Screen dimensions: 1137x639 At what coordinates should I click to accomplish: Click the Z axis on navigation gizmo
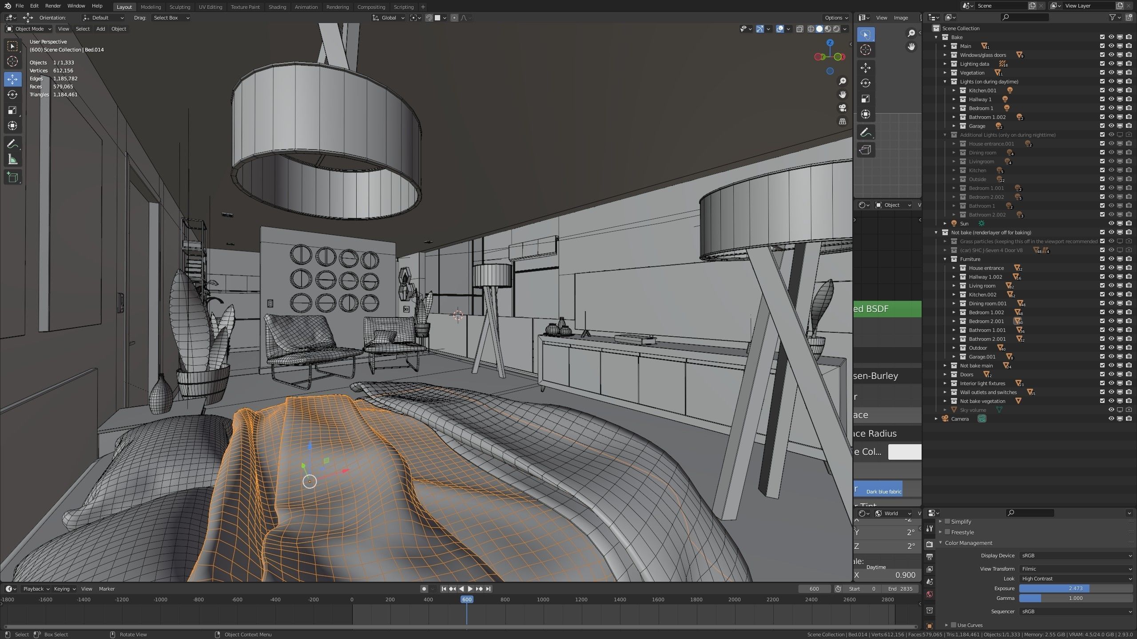[x=830, y=43]
